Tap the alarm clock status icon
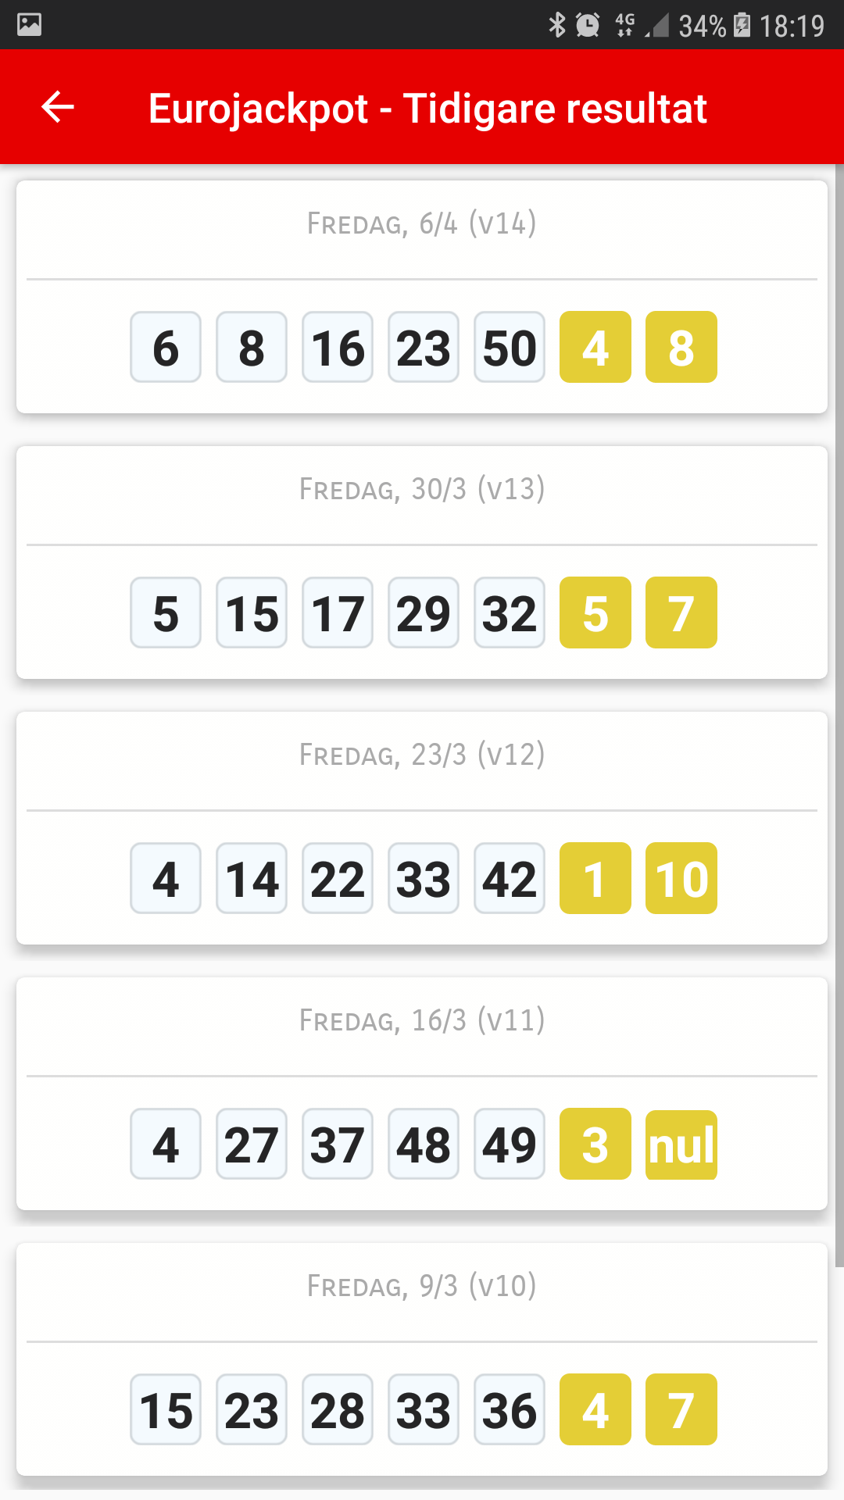 click(588, 25)
